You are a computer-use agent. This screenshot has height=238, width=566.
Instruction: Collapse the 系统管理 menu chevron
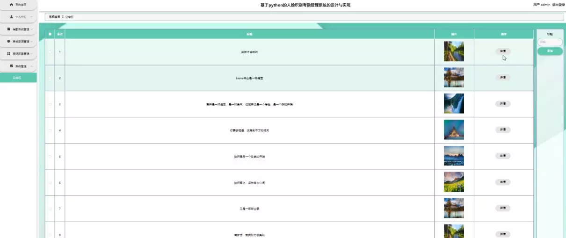pos(31,66)
